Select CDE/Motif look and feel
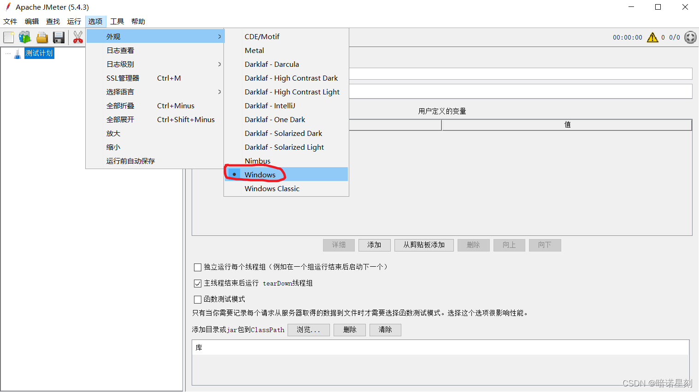Viewport: 699px width, 392px height. (286, 36)
